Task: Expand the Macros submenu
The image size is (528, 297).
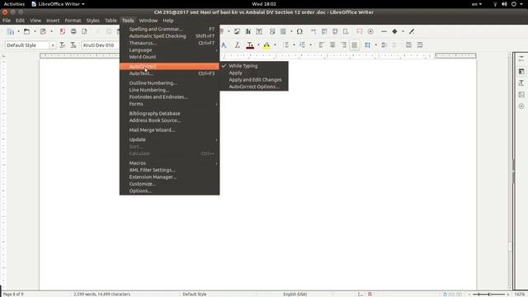Action: (x=169, y=163)
